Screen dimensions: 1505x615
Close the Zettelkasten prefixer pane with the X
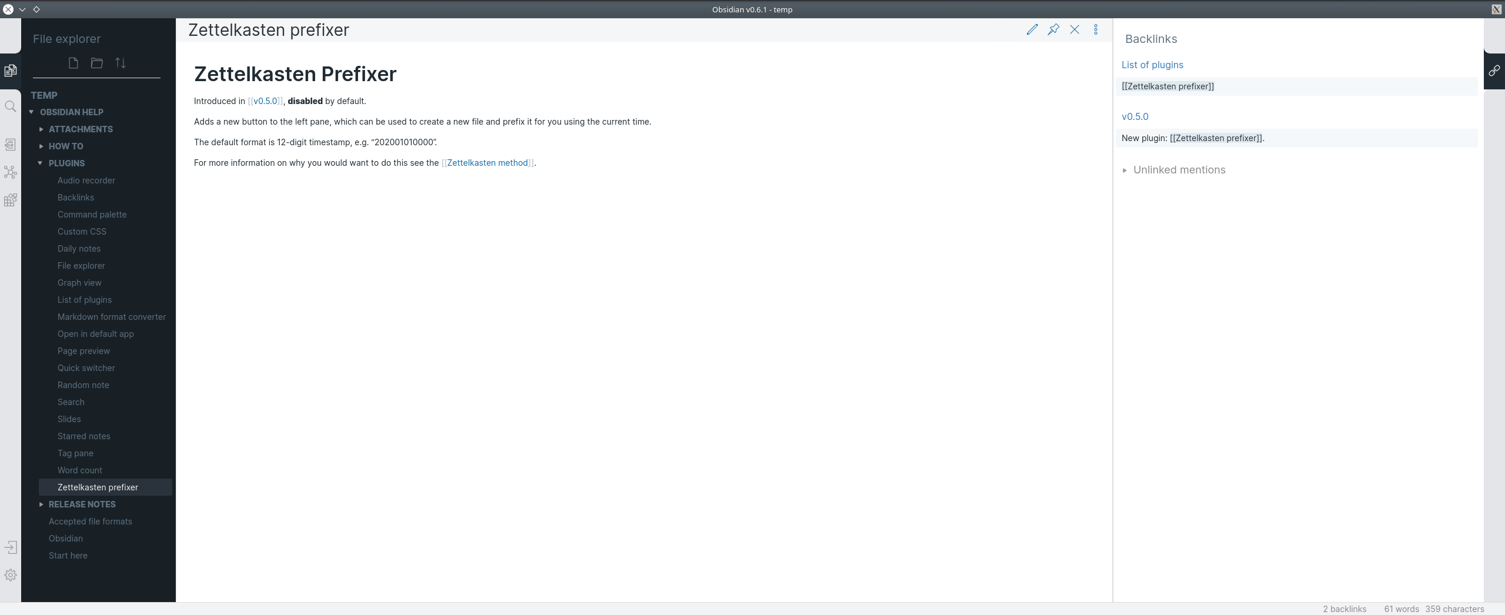pos(1075,29)
